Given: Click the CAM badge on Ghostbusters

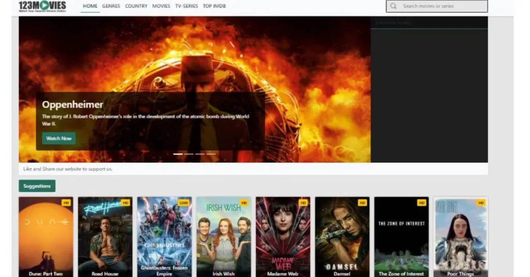Looking at the screenshot, I should pyautogui.click(x=184, y=203).
